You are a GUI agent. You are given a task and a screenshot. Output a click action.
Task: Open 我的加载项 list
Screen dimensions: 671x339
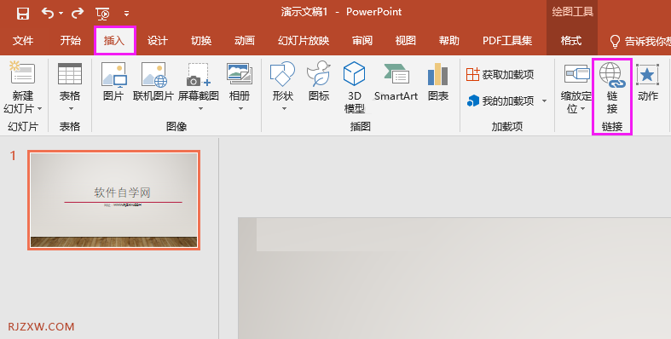tap(500, 101)
